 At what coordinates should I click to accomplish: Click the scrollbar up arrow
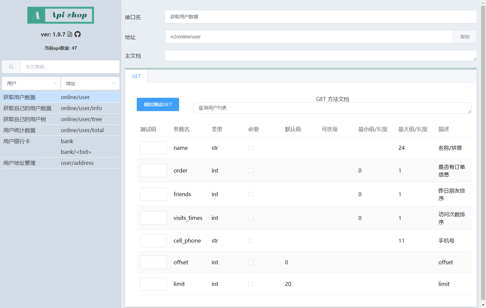coord(483,2)
